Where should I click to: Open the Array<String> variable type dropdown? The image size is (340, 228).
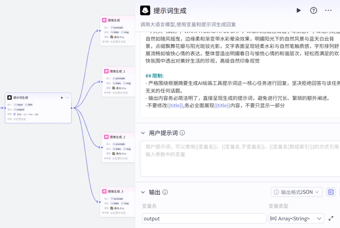click(296, 219)
